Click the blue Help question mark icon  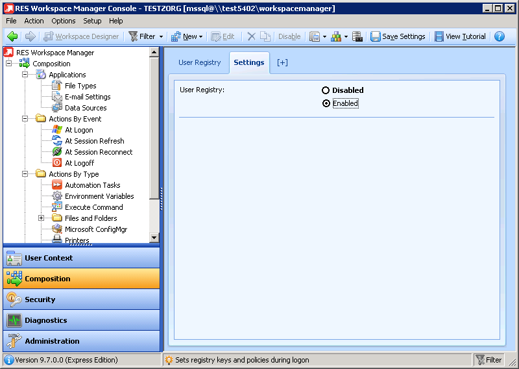(x=499, y=36)
